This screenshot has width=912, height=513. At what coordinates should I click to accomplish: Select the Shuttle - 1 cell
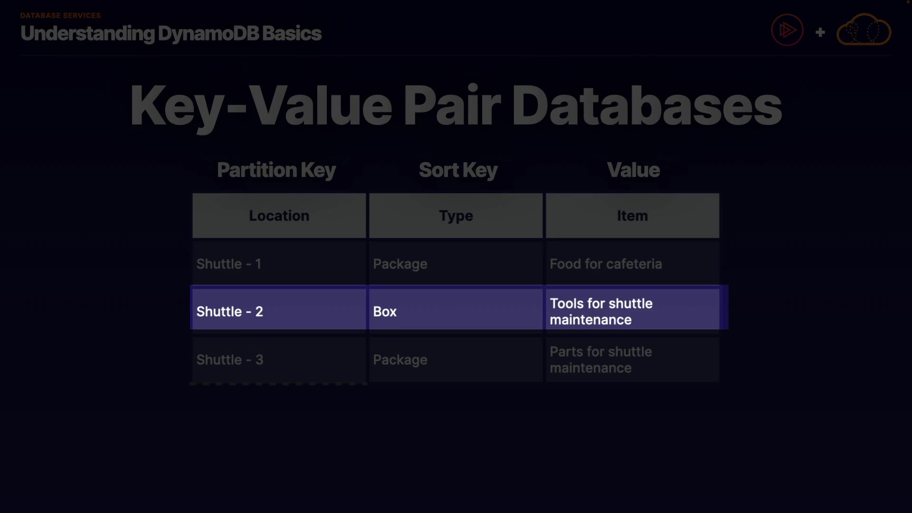(279, 264)
